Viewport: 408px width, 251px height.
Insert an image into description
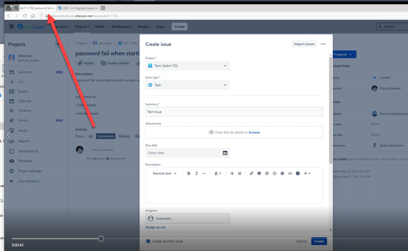pos(259,173)
